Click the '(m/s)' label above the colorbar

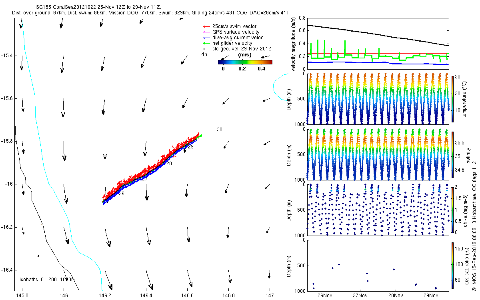245,54
